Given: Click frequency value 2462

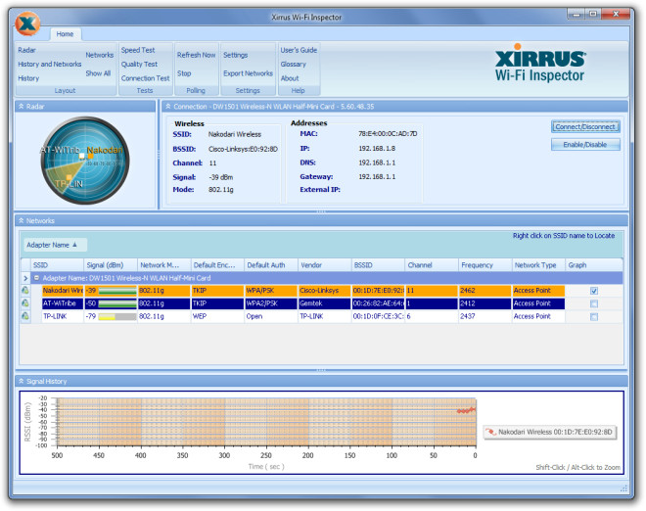Looking at the screenshot, I should coord(485,291).
